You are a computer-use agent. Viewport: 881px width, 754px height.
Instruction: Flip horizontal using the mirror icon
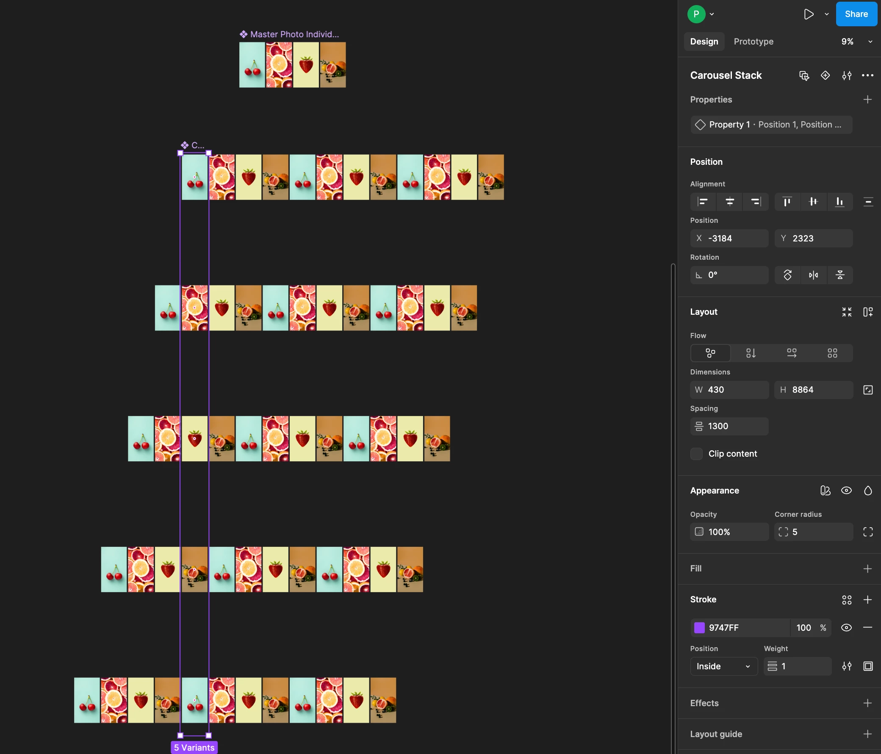pyautogui.click(x=813, y=275)
